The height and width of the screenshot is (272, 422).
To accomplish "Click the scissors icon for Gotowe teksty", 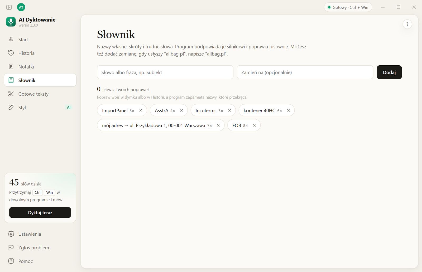I will pos(11,94).
